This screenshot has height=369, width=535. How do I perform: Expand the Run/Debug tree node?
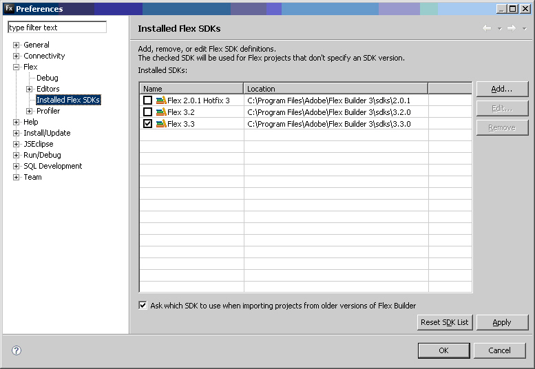coord(16,155)
